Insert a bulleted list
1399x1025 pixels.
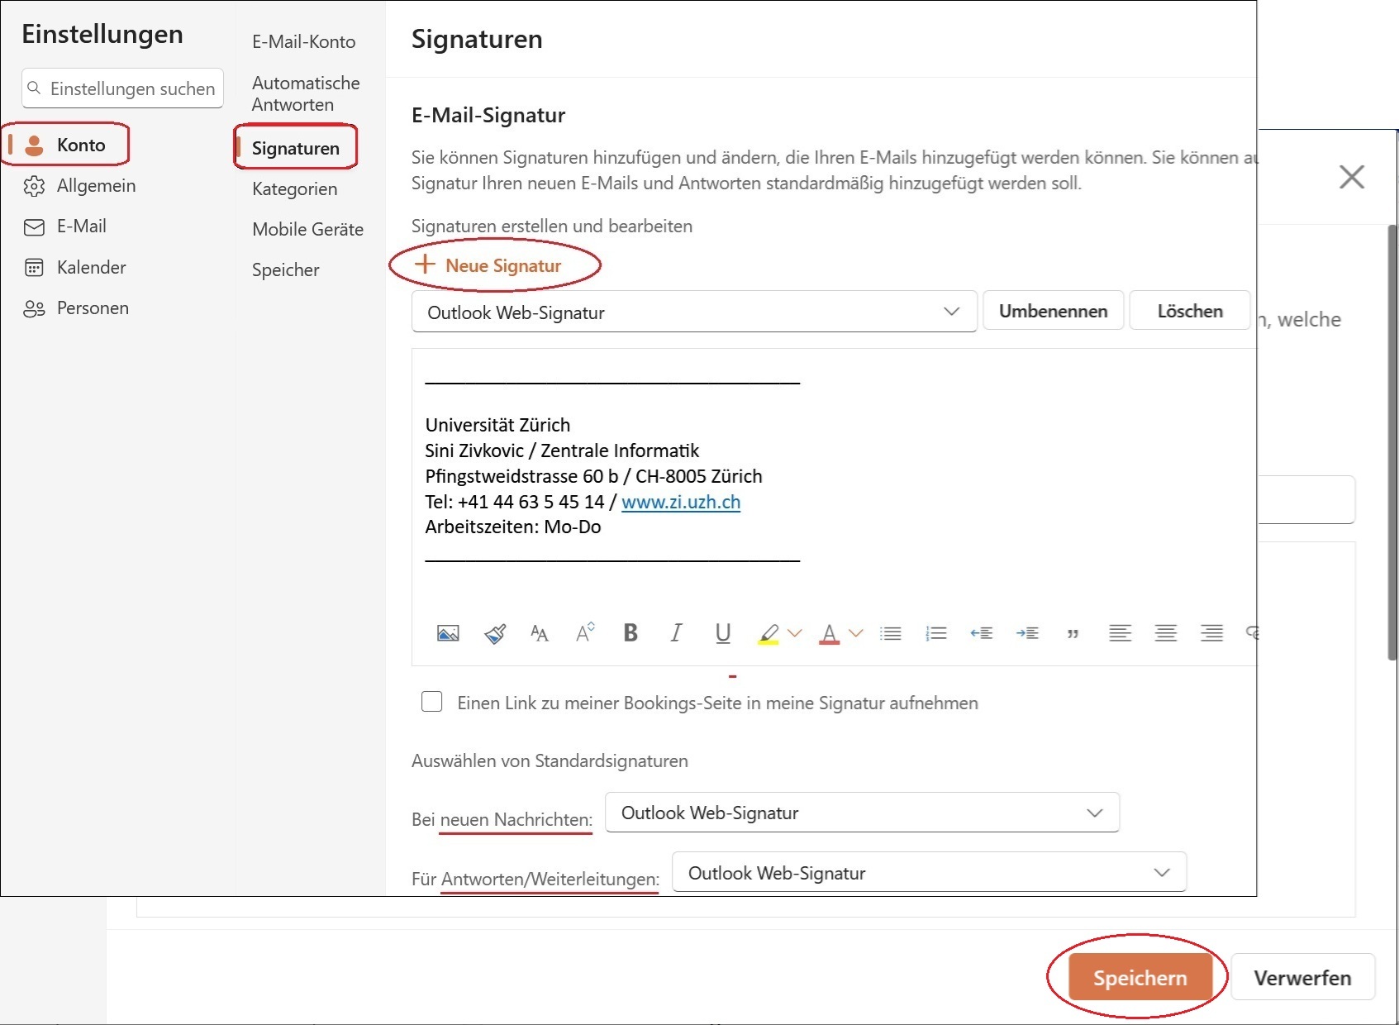pyautogui.click(x=891, y=633)
